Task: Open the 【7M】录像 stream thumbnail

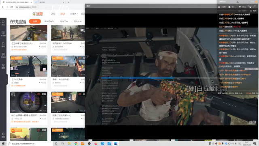Action: pyautogui.click(x=29, y=66)
